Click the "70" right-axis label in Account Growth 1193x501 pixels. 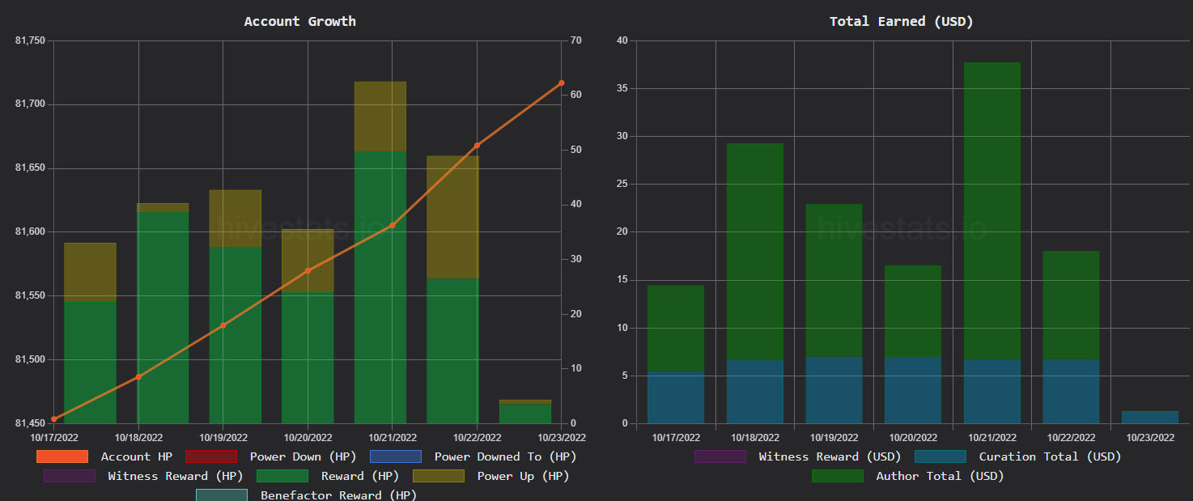(575, 40)
